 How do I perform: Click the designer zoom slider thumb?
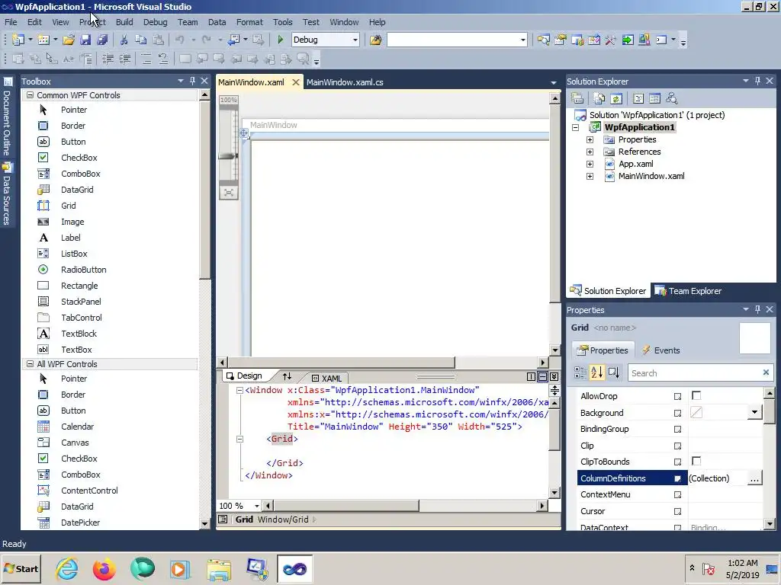227,156
